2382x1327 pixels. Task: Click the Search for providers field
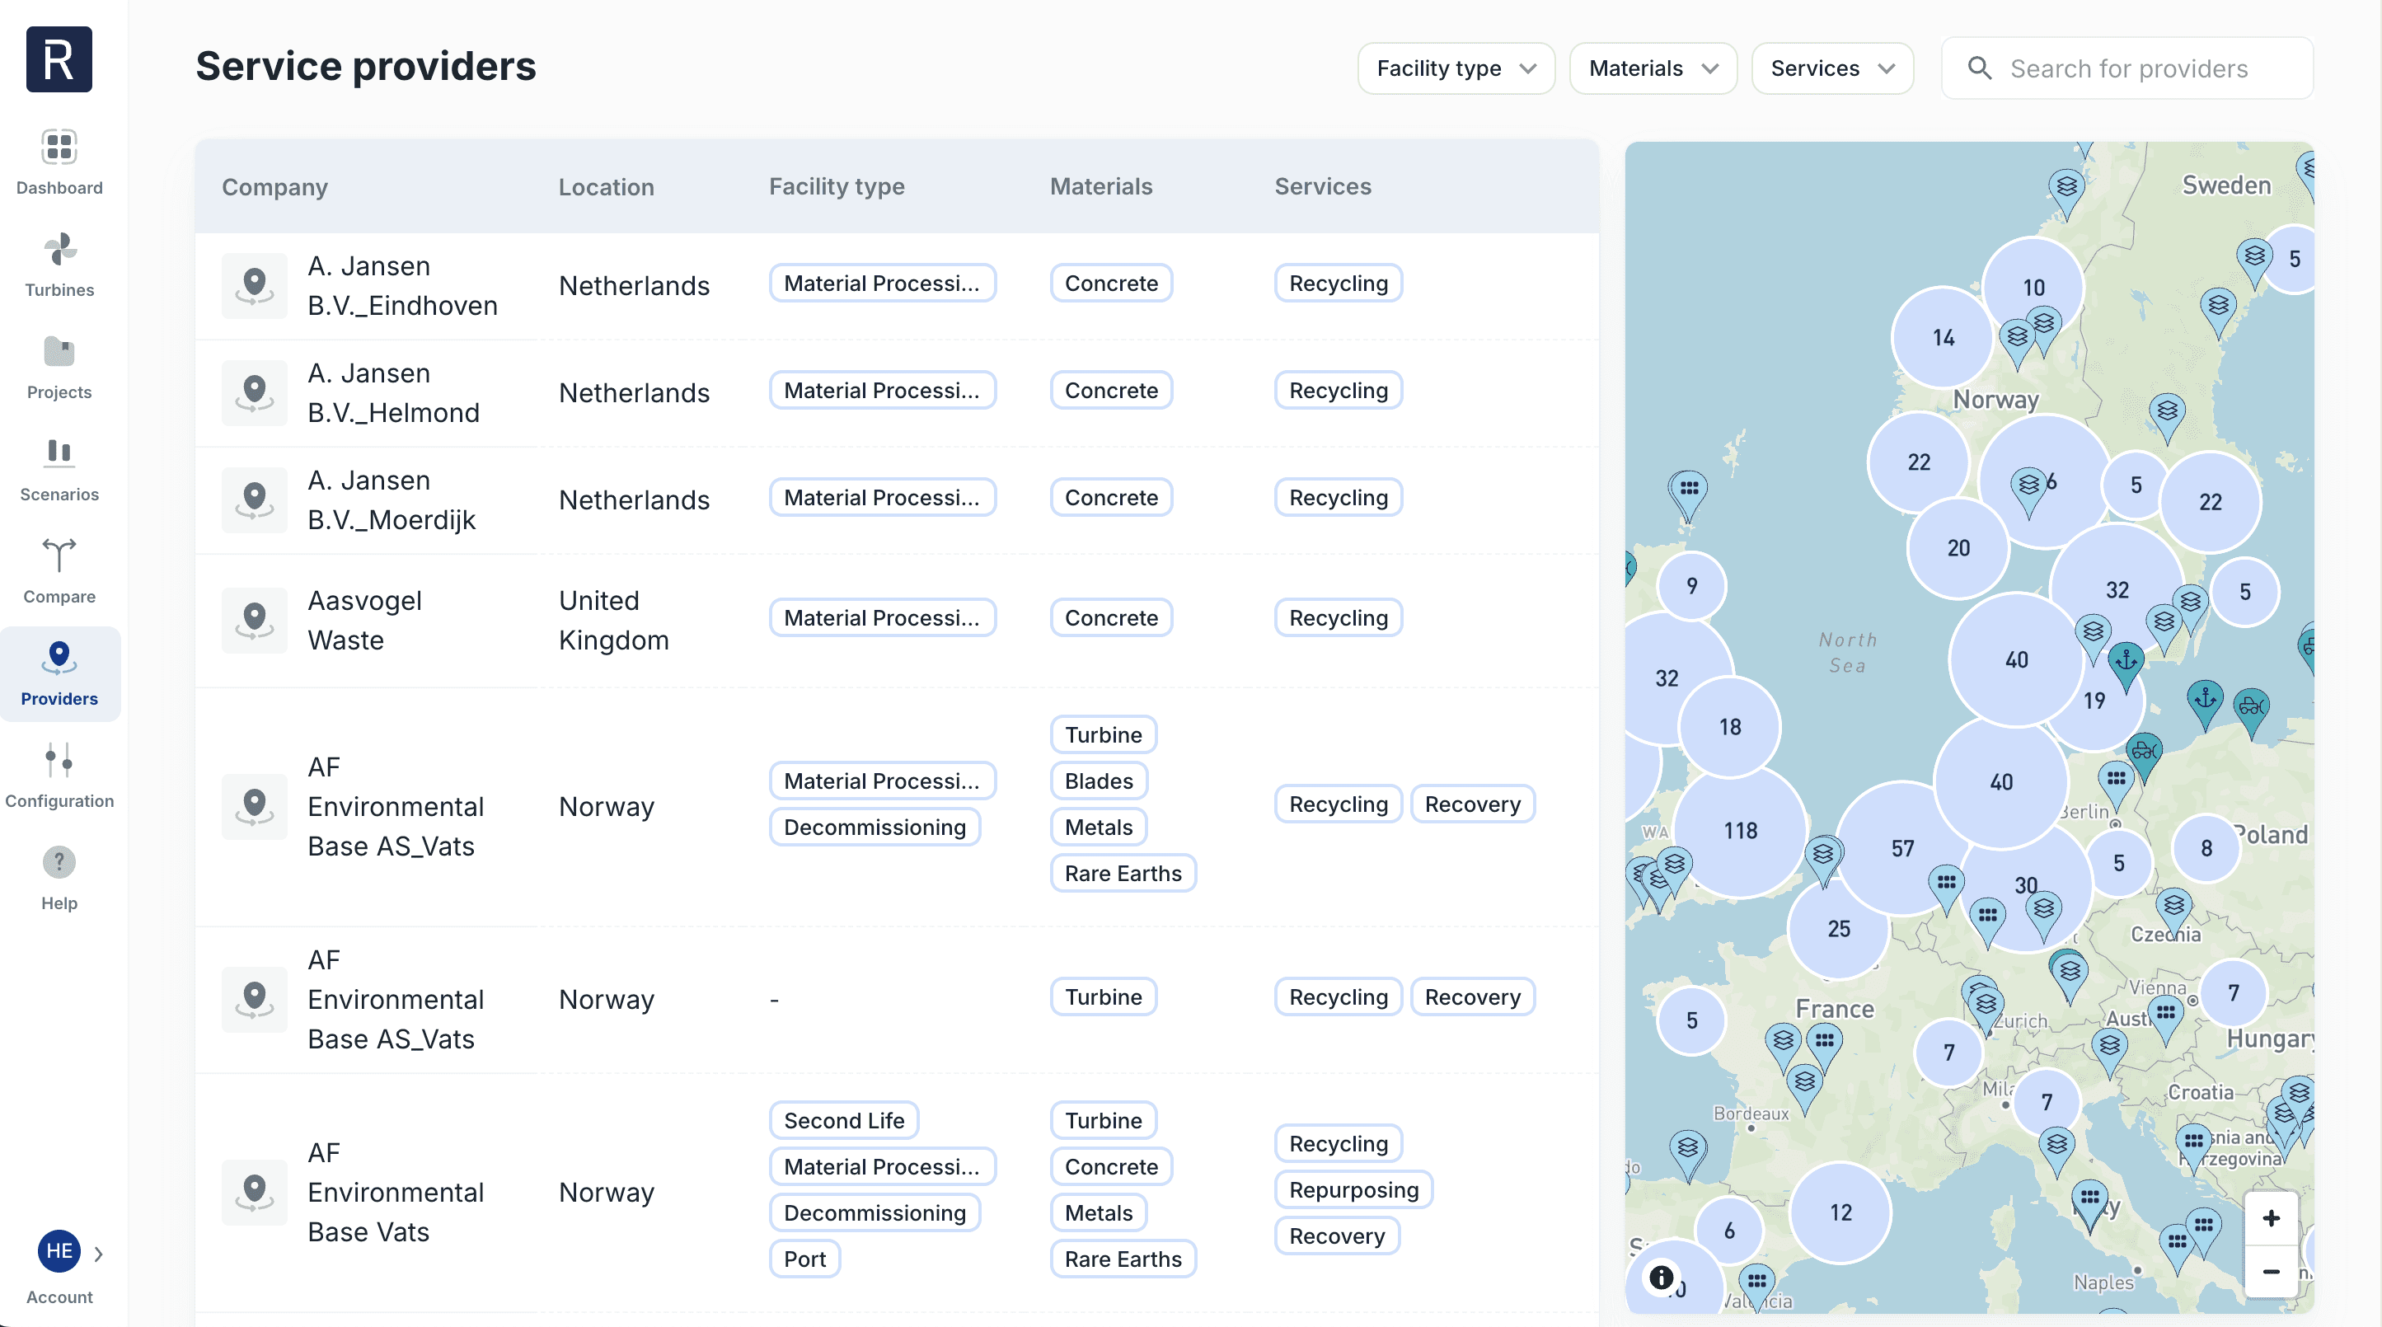pos(2126,68)
